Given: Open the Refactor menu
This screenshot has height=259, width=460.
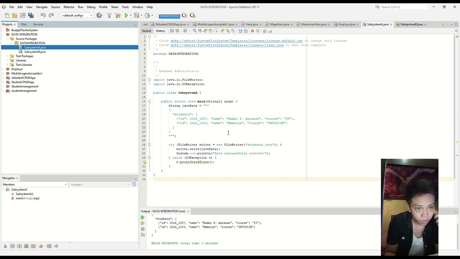Looking at the screenshot, I should 69,7.
